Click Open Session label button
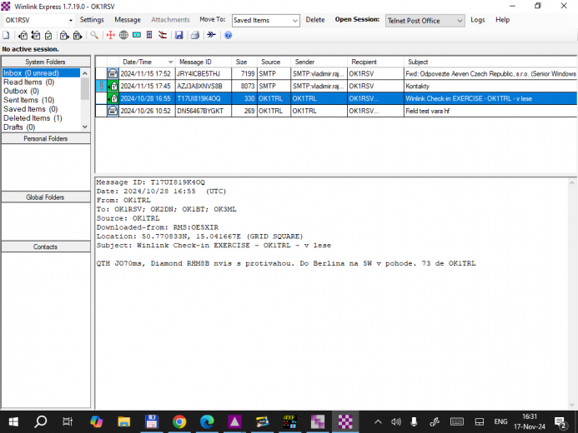Viewport: 578px width, 433px height. point(357,19)
